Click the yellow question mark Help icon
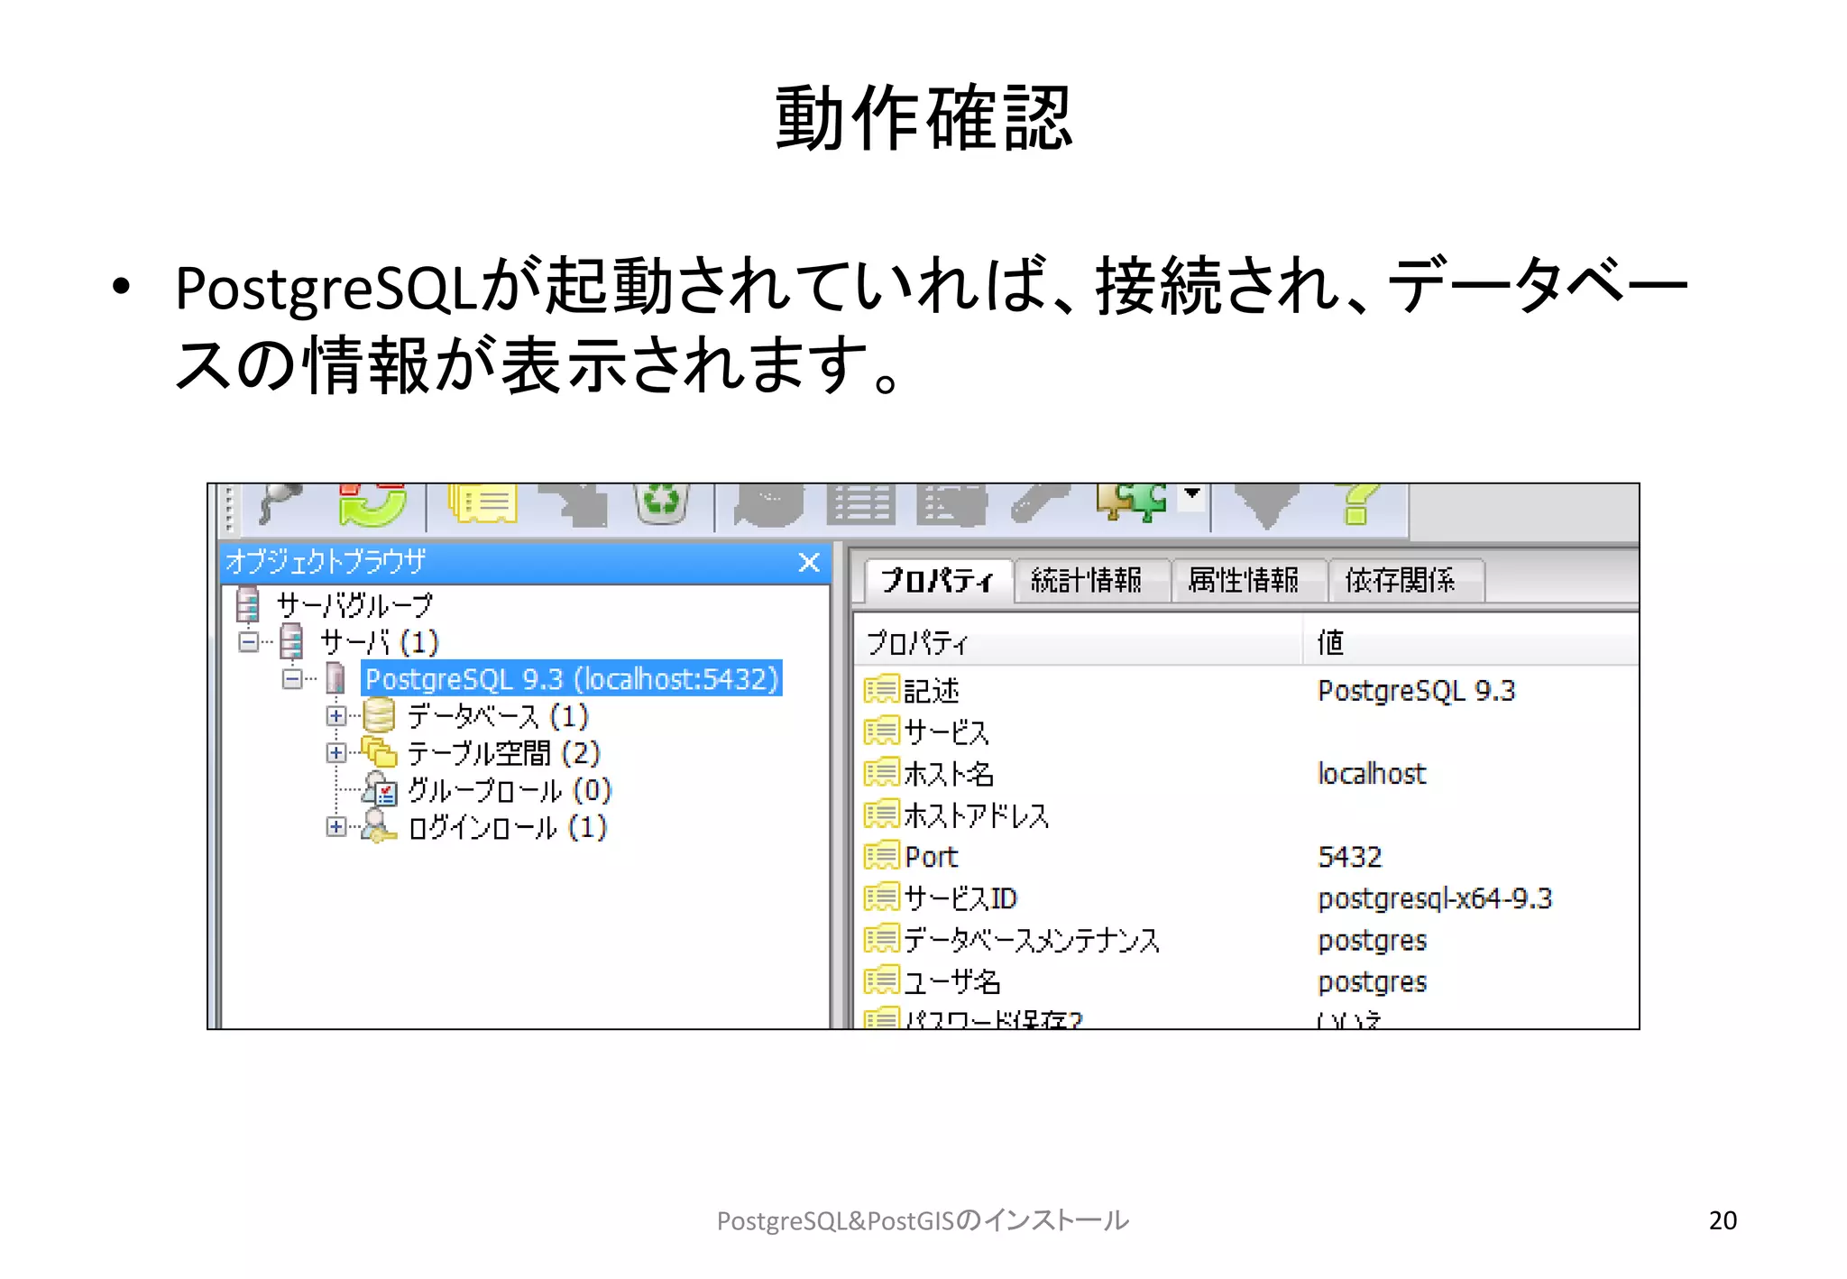1847x1279 pixels. [x=1358, y=504]
